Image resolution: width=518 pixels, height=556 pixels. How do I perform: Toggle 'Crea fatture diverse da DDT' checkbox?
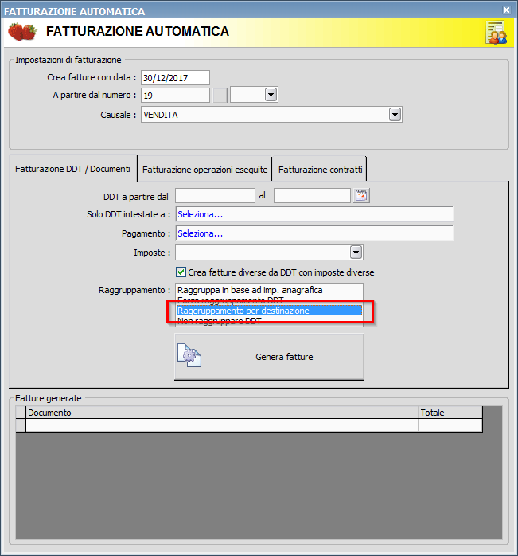[x=181, y=272]
